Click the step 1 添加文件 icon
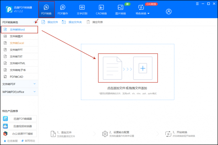This screenshot has width=218, height=145. pyautogui.click(x=53, y=134)
